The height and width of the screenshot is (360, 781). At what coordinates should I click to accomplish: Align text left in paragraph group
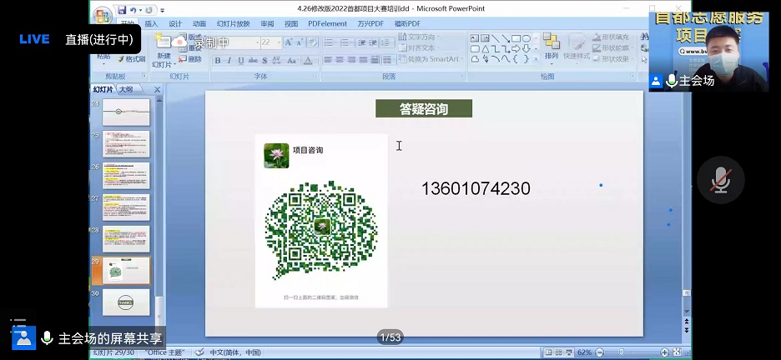tap(328, 60)
